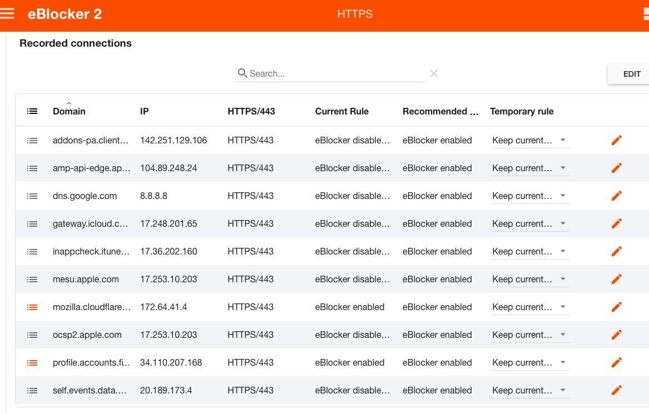The height and width of the screenshot is (414, 649).
Task: Edit the gateway.icloud row with pencil icon
Action: [616, 223]
